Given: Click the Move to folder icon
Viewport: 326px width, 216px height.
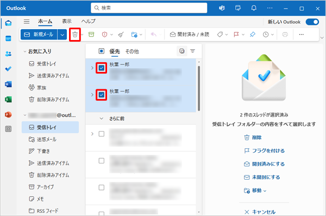Looking at the screenshot, I should click(x=134, y=35).
